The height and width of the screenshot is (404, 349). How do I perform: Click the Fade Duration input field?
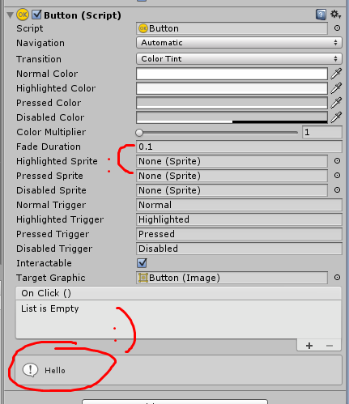pos(239,147)
